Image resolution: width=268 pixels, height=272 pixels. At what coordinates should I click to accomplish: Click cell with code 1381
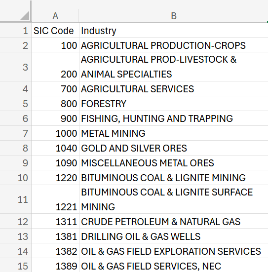(x=55, y=236)
